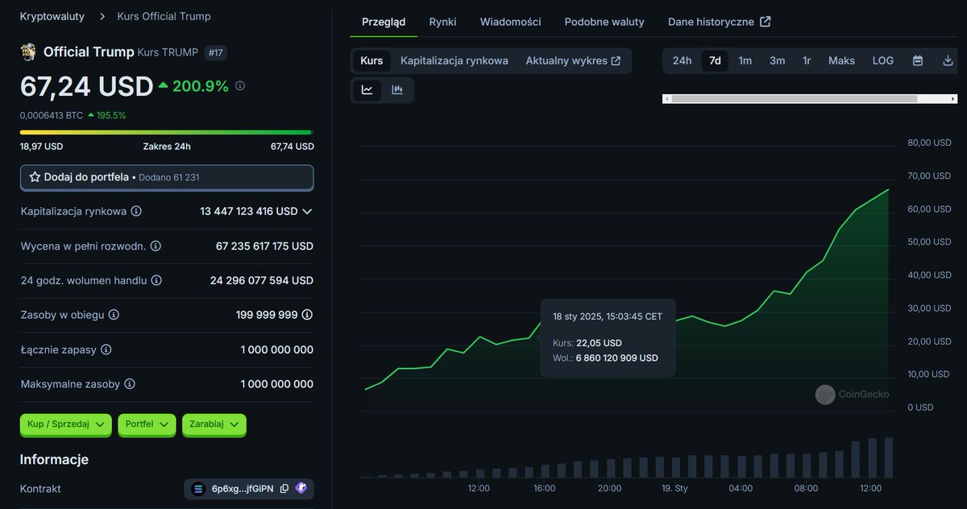This screenshot has width=967, height=509.
Task: Click the 19. Sty date axis label
Action: (674, 488)
